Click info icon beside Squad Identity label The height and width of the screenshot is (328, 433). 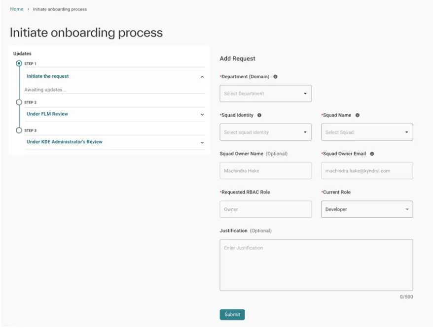point(259,115)
